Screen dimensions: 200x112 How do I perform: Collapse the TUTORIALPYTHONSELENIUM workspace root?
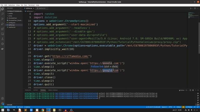pos(14,11)
